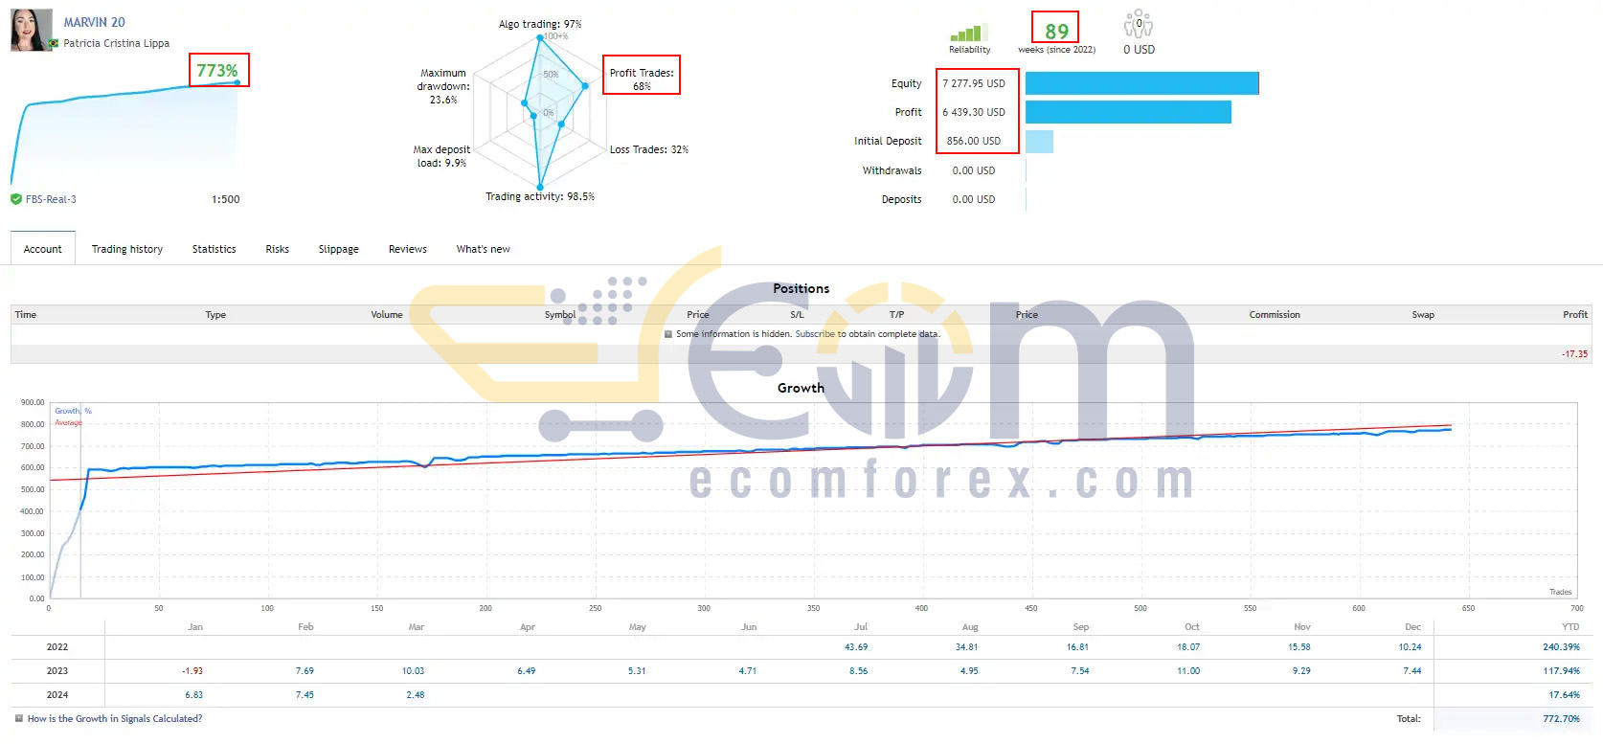Click the 856.00 USD initial deposit value
This screenshot has height=744, width=1603.
[x=974, y=141]
